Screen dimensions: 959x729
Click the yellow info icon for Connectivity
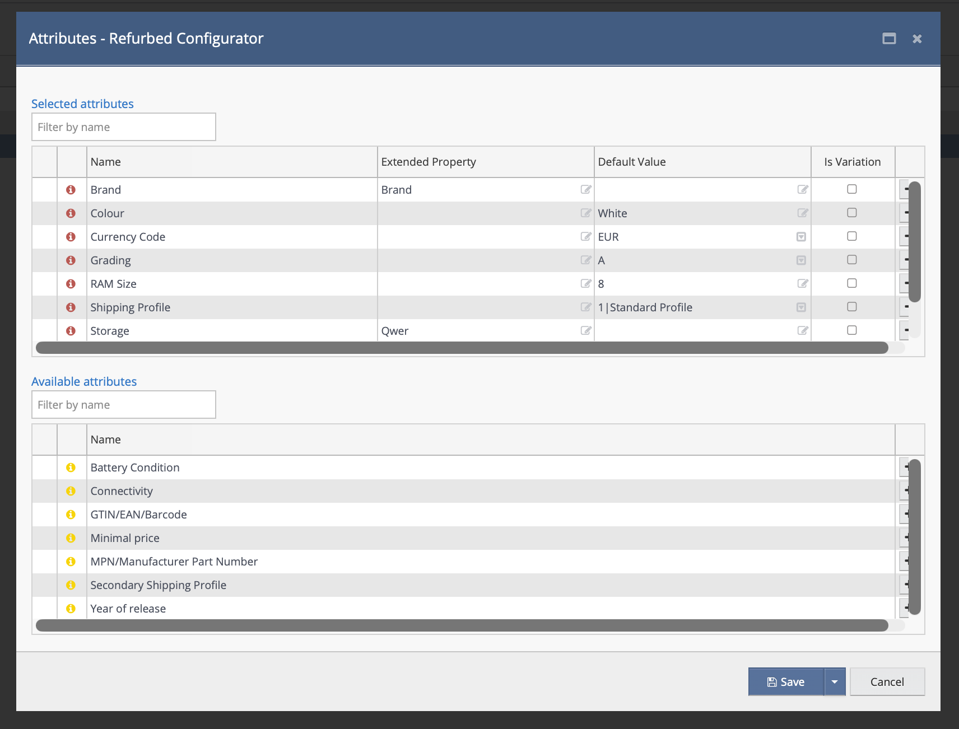pyautogui.click(x=71, y=491)
